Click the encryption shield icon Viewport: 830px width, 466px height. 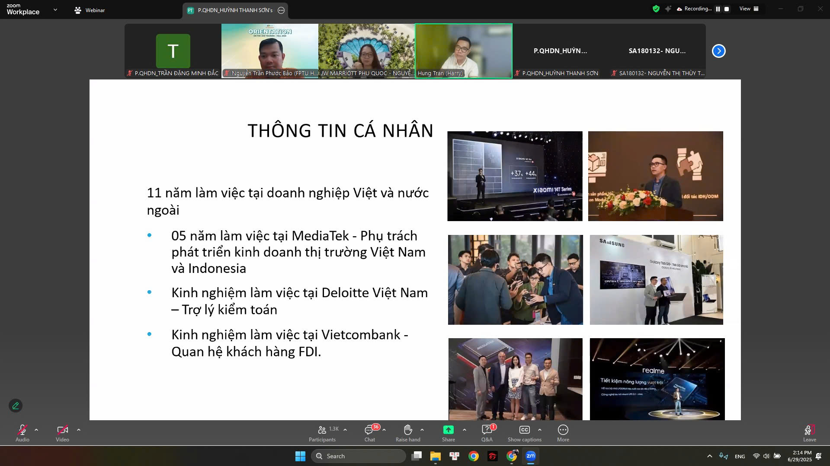(656, 9)
